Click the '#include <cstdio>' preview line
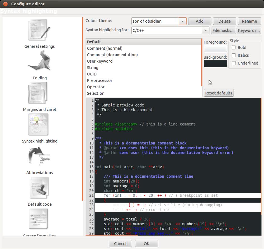 [114, 129]
